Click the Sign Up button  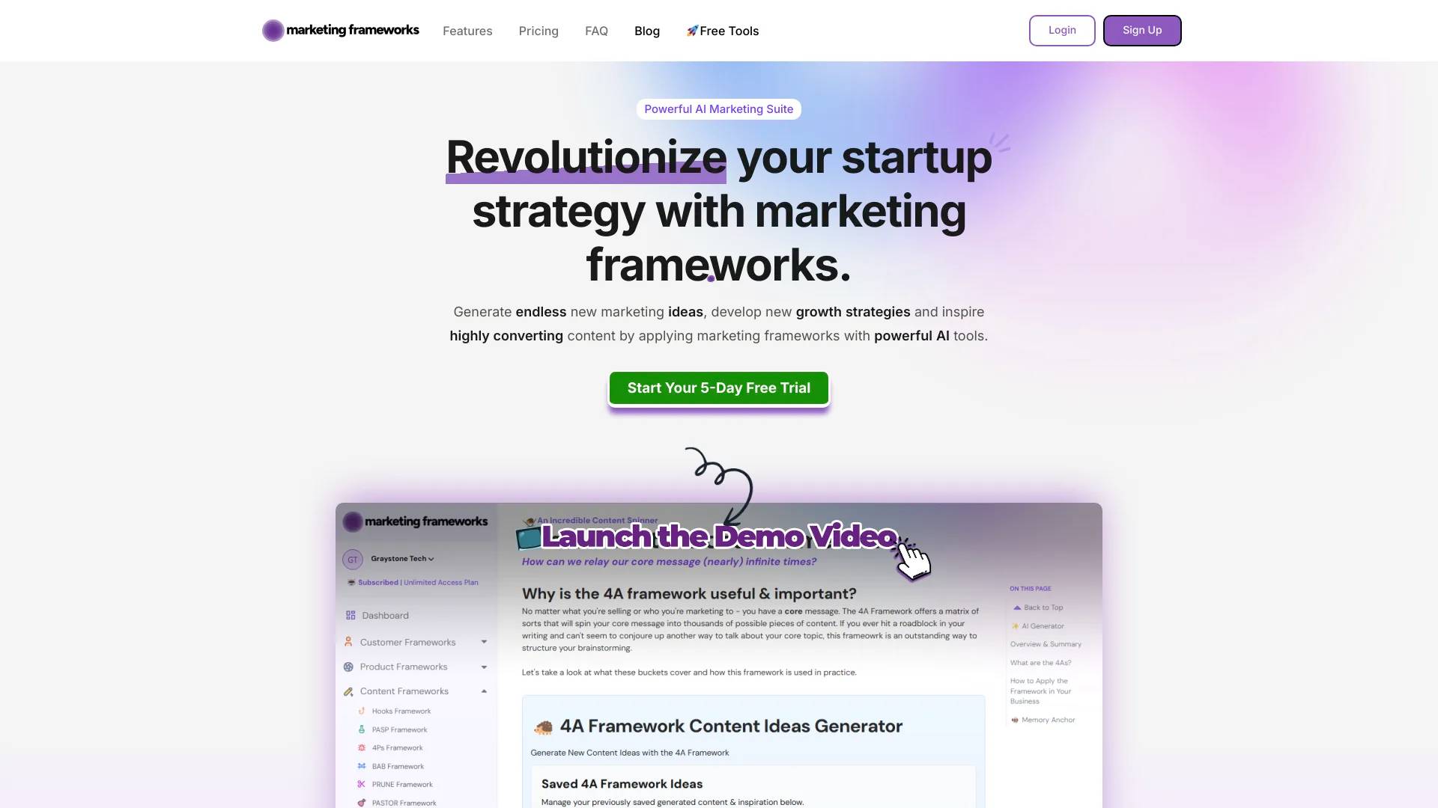pos(1141,30)
